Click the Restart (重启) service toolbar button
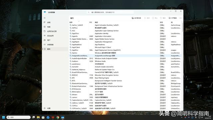213x120 pixels. click(x=163, y=18)
